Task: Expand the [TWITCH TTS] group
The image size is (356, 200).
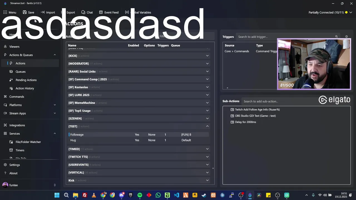Action: pos(207,157)
